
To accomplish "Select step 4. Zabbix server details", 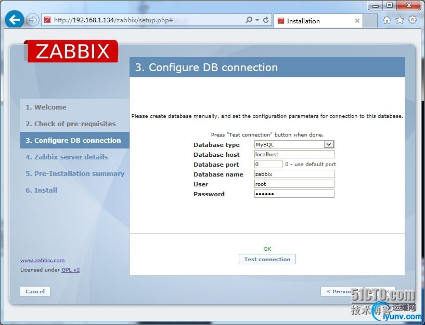I will pyautogui.click(x=67, y=157).
